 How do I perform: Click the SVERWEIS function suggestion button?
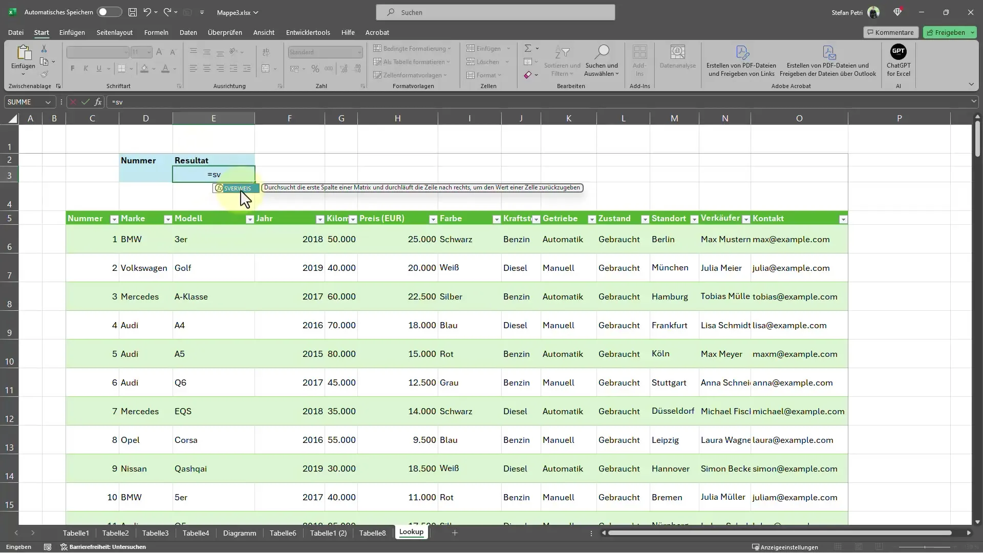pos(237,188)
